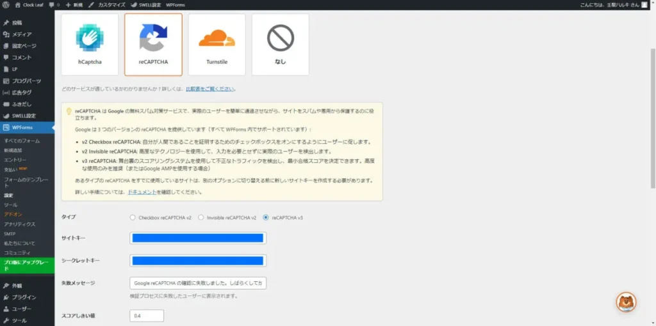
Task: Select the reCAPTCHA service card
Action: click(x=154, y=45)
